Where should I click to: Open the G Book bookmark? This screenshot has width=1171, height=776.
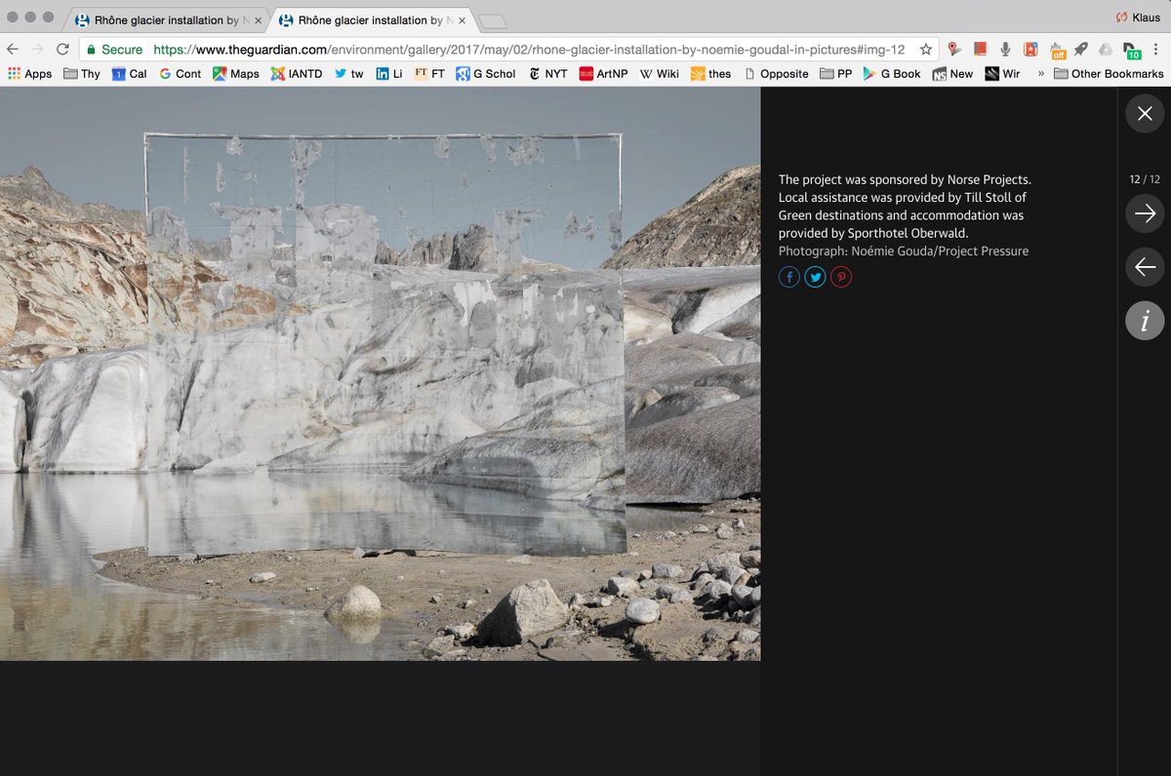click(892, 73)
